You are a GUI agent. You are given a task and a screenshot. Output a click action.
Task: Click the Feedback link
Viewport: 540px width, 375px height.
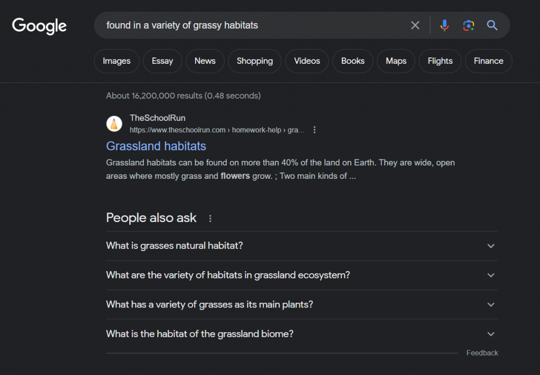click(x=482, y=353)
